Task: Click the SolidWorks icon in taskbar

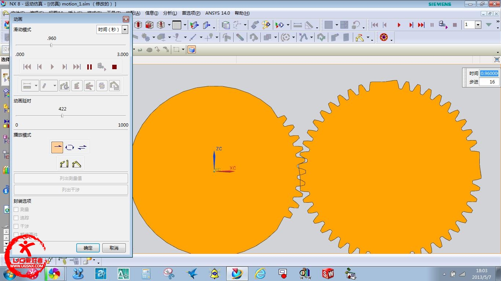Action: point(328,273)
